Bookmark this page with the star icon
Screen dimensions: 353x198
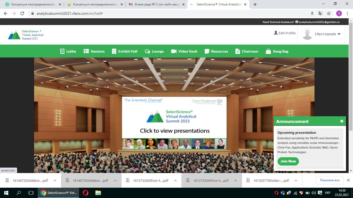coord(329,13)
